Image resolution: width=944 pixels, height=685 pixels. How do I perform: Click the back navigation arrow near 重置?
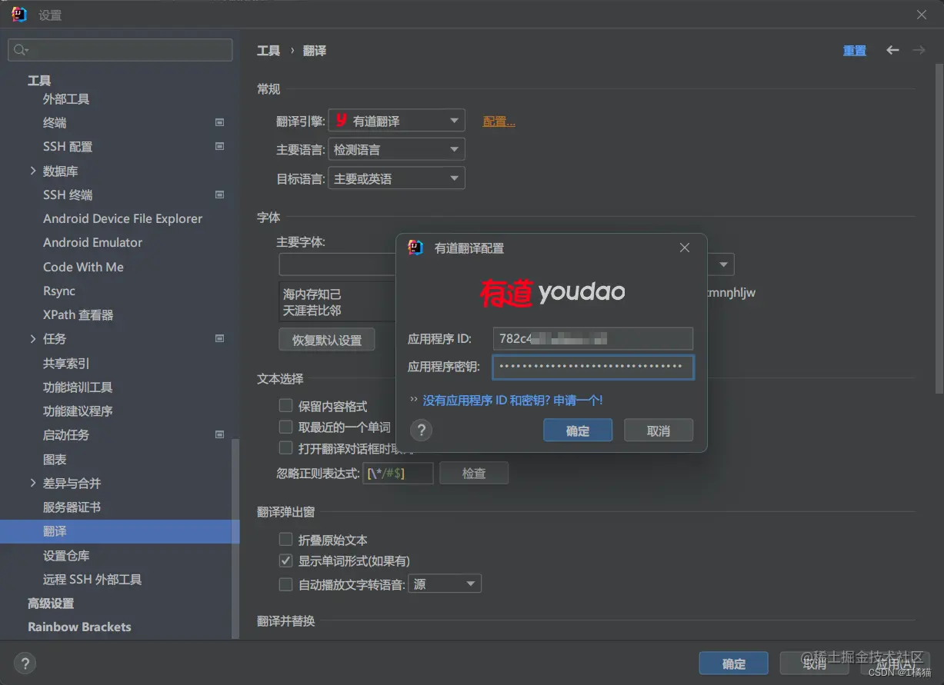(x=892, y=50)
